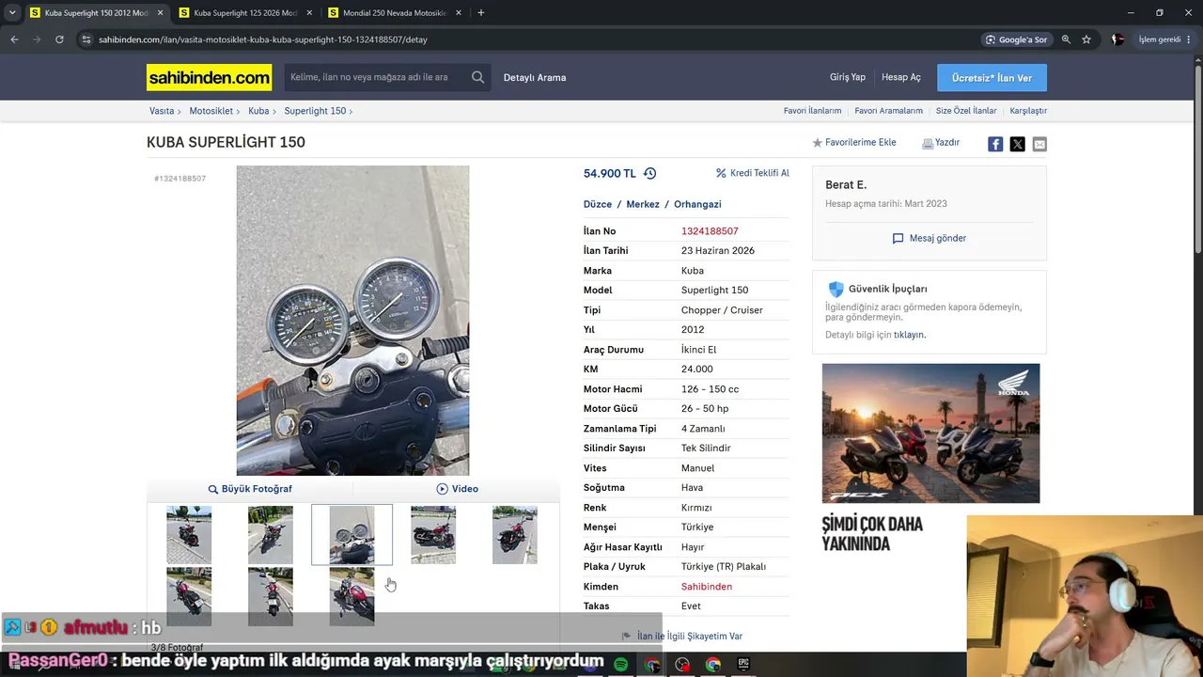Screen dimensions: 1203x677
Task: Open a new browser tab
Action: coord(480,13)
